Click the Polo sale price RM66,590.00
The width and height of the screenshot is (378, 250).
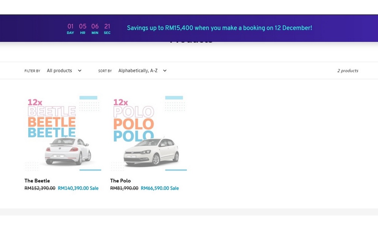tap(155, 188)
